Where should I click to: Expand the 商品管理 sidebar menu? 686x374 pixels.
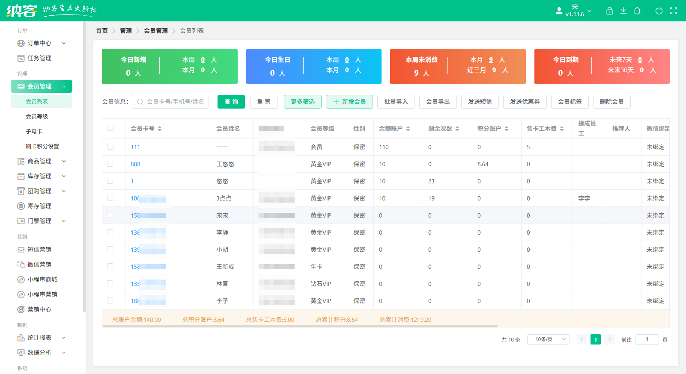click(64, 161)
